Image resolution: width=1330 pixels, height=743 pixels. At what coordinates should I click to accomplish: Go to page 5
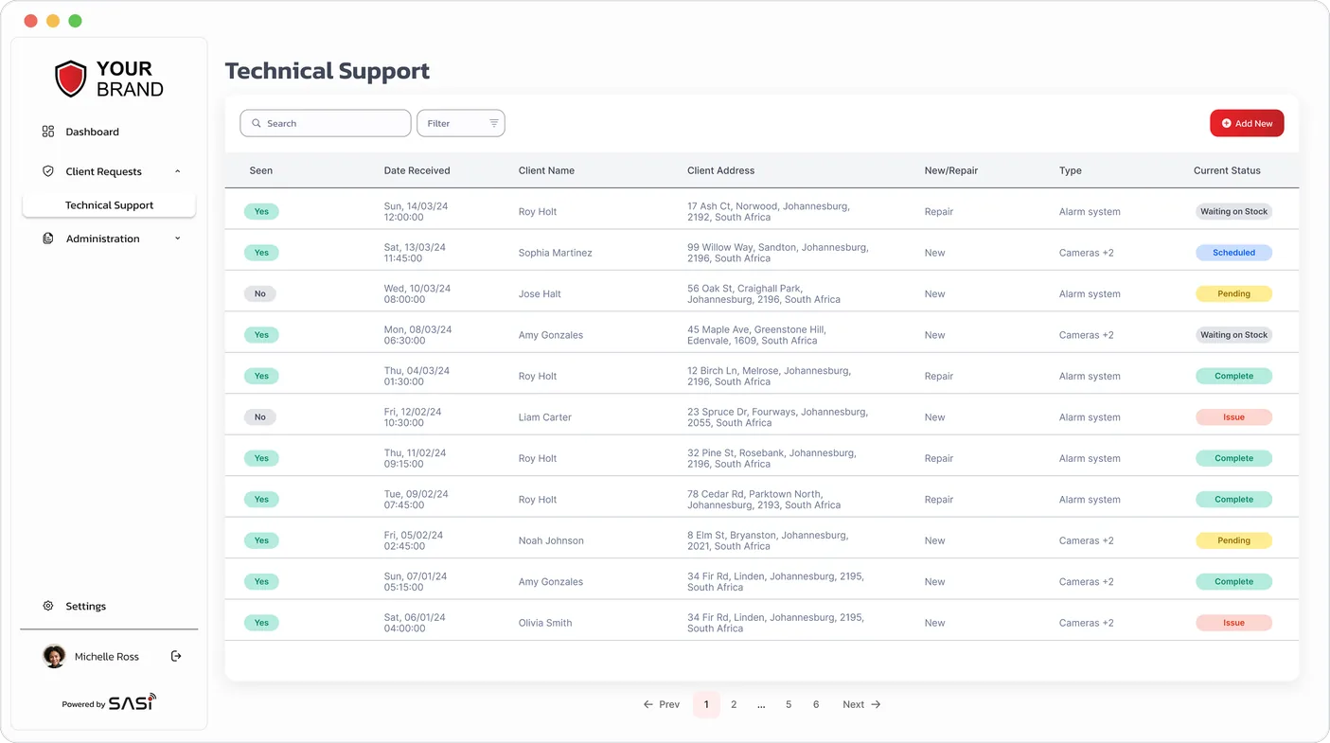(789, 704)
